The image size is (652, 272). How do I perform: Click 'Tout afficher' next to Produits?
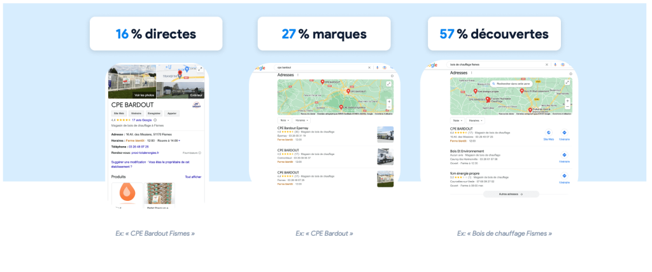point(193,177)
